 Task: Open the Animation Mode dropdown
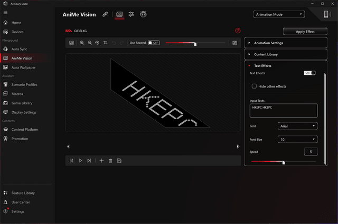point(279,14)
